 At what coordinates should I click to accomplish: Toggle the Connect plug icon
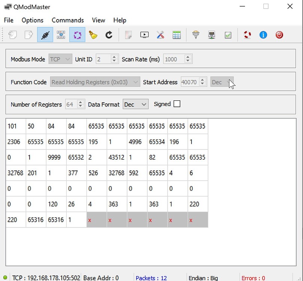tap(45, 35)
